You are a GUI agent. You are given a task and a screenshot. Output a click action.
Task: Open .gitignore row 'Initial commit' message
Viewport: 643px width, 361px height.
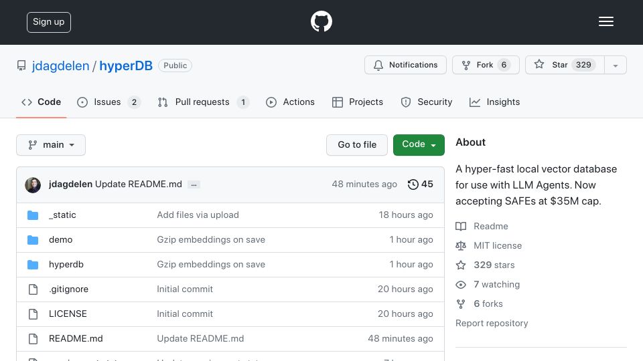pyautogui.click(x=185, y=289)
